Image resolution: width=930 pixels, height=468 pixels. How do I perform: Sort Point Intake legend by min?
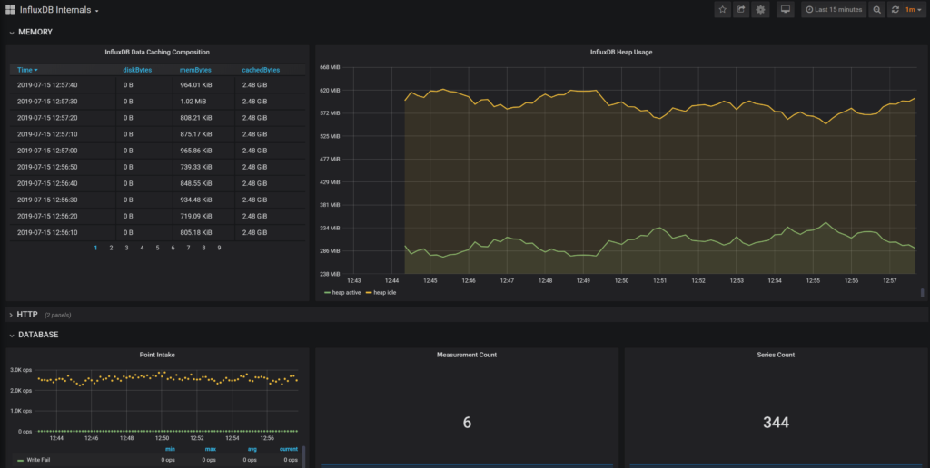(170, 449)
